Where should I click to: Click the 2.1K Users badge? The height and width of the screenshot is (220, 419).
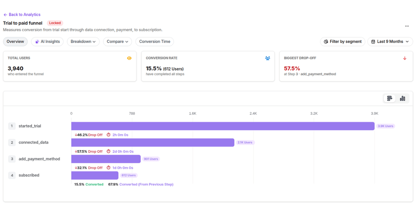(x=245, y=142)
